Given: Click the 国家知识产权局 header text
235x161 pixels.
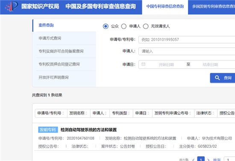Looking at the screenshot, I should pos(40,6).
